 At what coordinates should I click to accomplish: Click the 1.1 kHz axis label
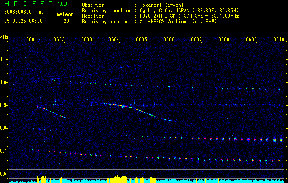coord(4,59)
